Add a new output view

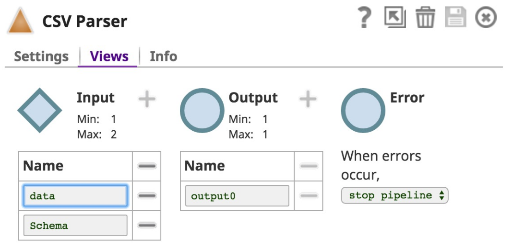coord(308,99)
